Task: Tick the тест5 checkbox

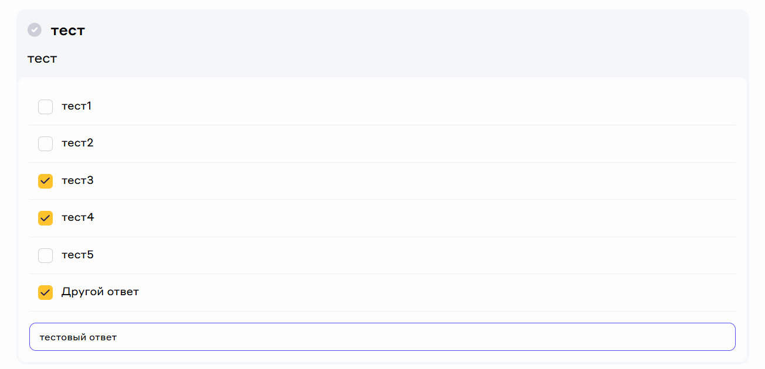Action: click(46, 255)
